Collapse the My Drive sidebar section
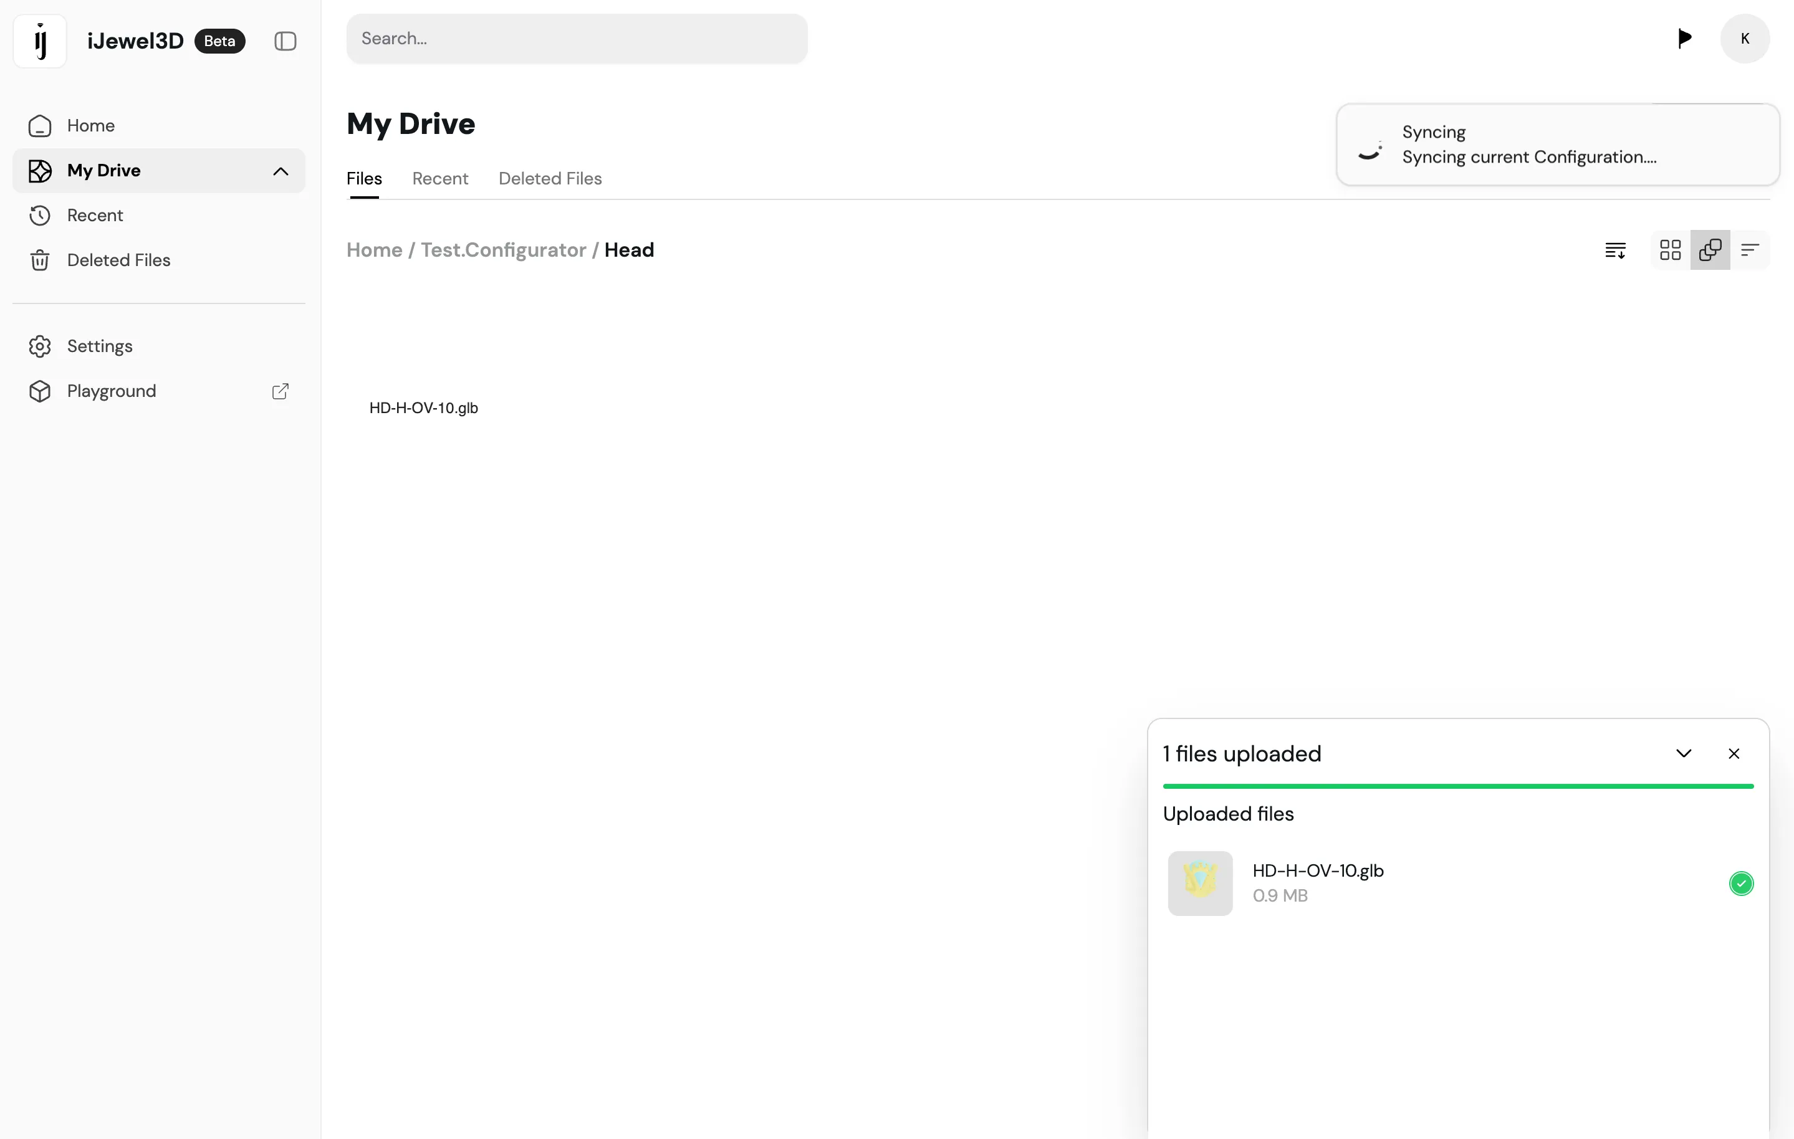Screen dimensions: 1794x1139 pos(281,171)
